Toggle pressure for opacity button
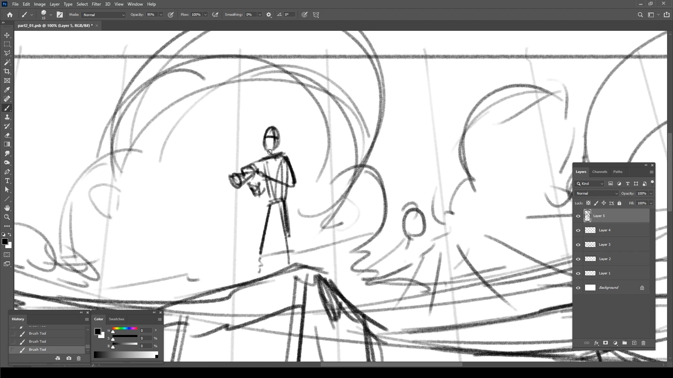Image resolution: width=673 pixels, height=378 pixels. [x=171, y=15]
